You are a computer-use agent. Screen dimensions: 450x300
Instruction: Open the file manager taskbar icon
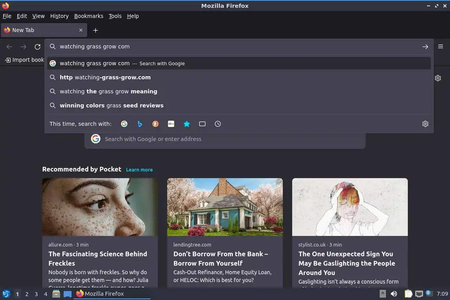pyautogui.click(x=56, y=294)
